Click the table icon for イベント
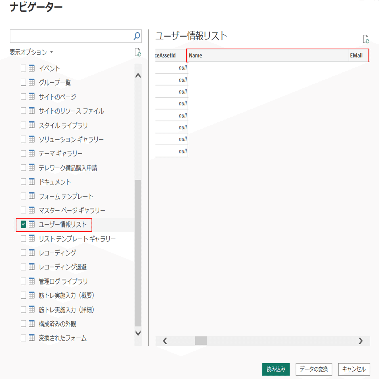379x379 pixels. click(x=32, y=68)
